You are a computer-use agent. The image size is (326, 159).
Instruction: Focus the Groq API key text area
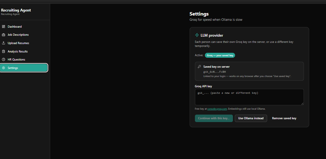(x=249, y=97)
